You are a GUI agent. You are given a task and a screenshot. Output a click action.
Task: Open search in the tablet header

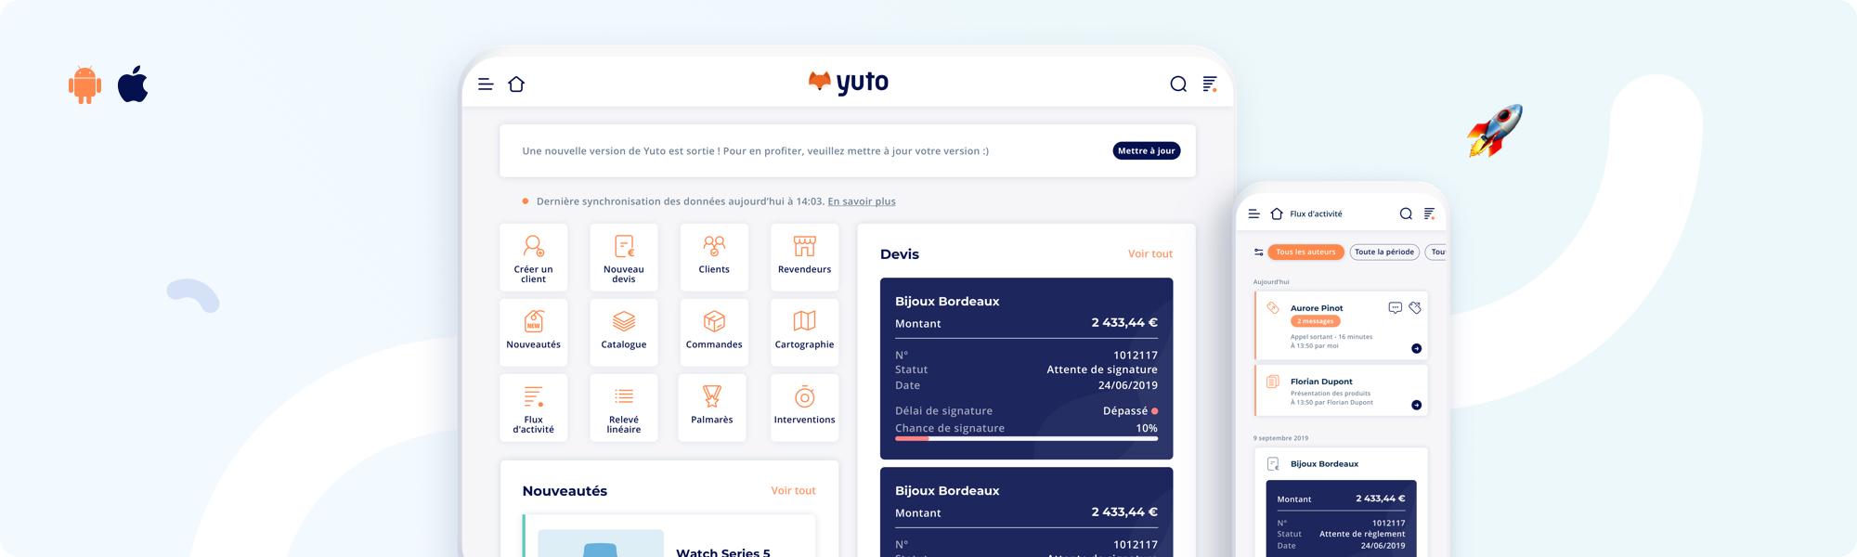point(1178,84)
